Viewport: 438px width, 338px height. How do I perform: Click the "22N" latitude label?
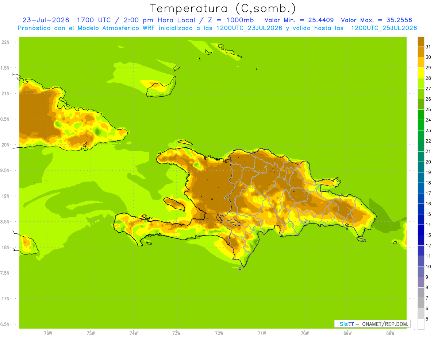tap(5, 42)
